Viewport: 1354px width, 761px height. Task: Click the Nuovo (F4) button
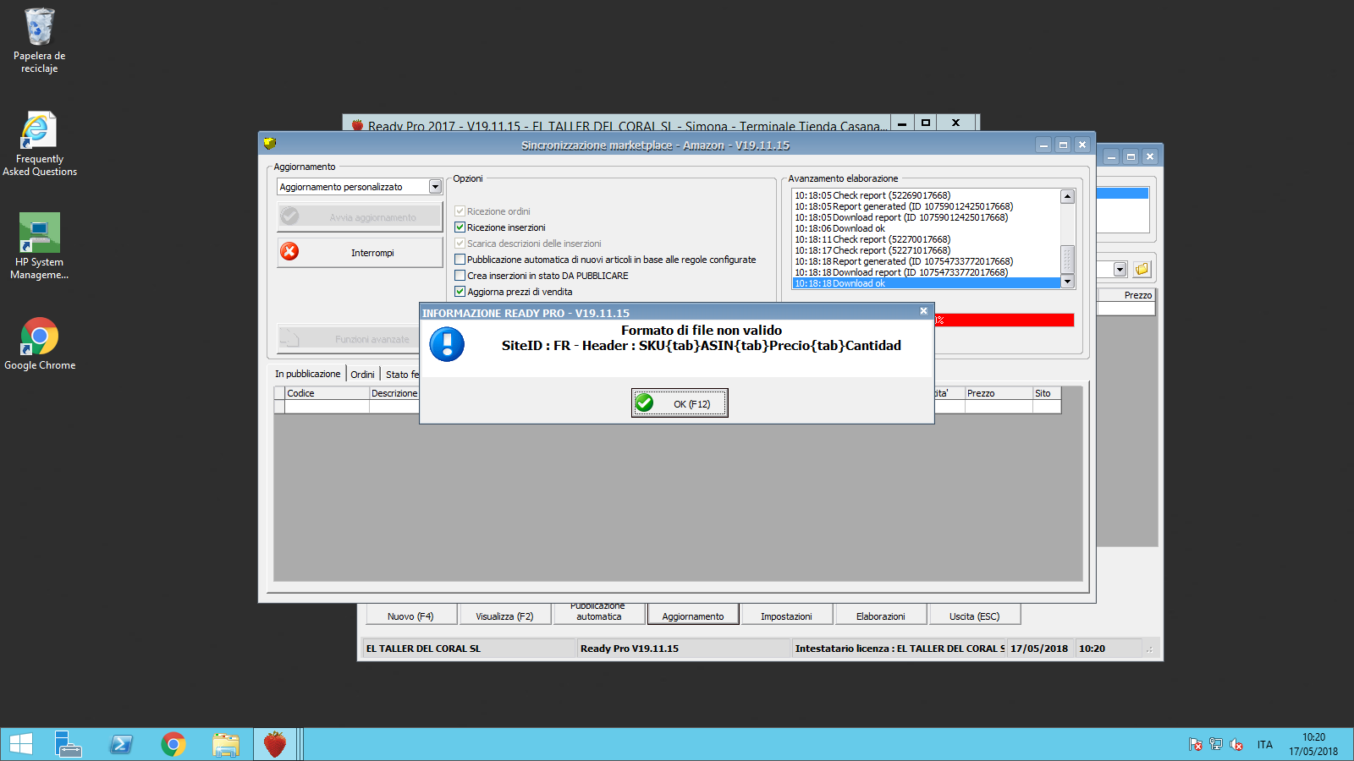410,616
